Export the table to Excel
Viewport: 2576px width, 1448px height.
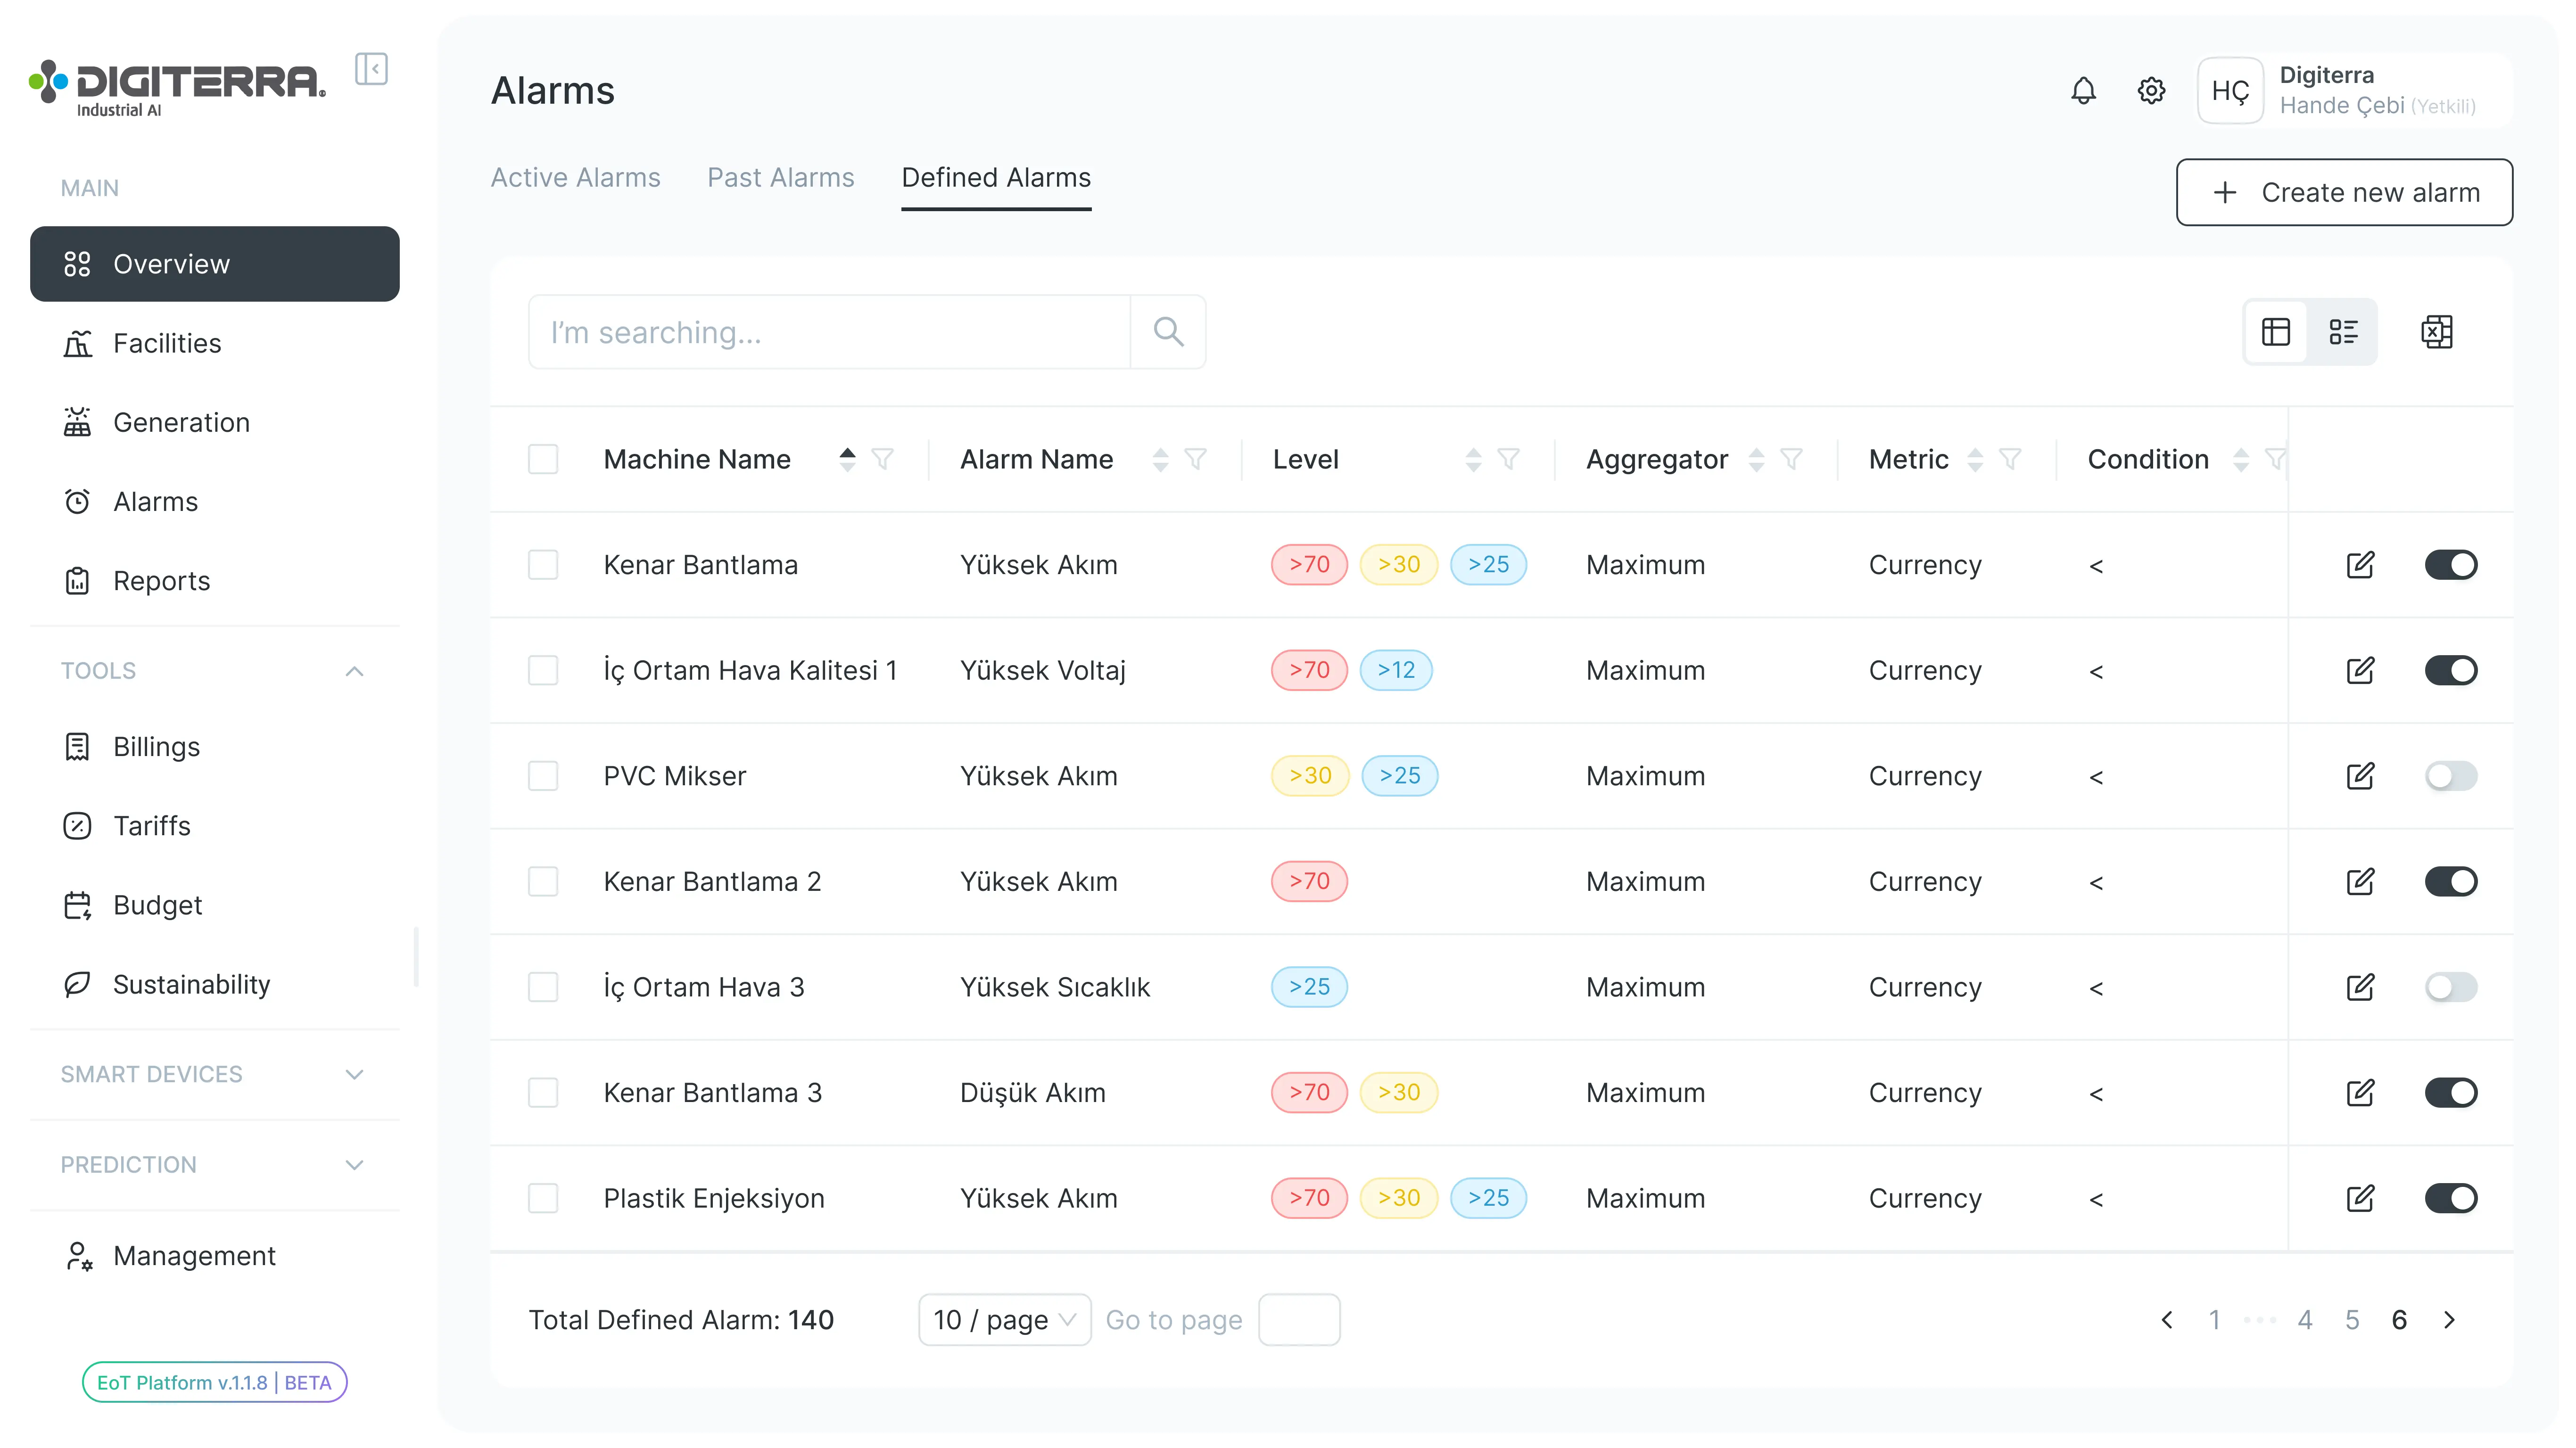pos(2436,332)
